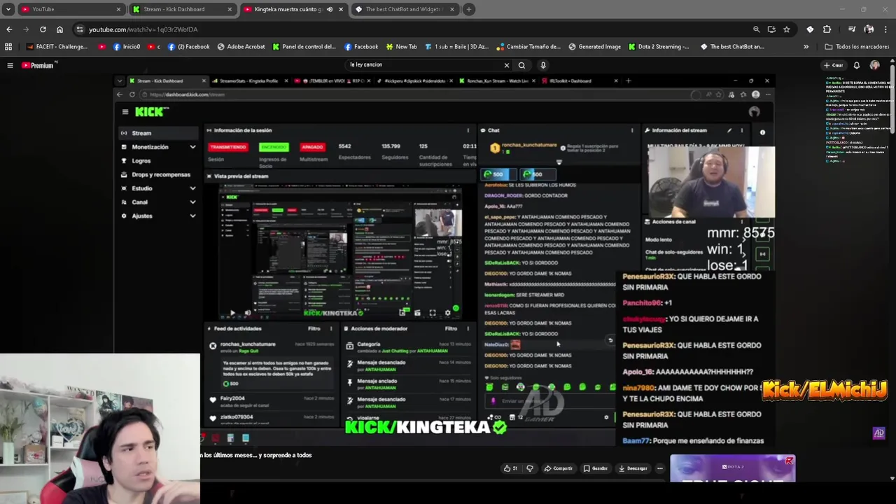Open the Inicio0 bookmark
This screenshot has width=896, height=504.
(127, 47)
